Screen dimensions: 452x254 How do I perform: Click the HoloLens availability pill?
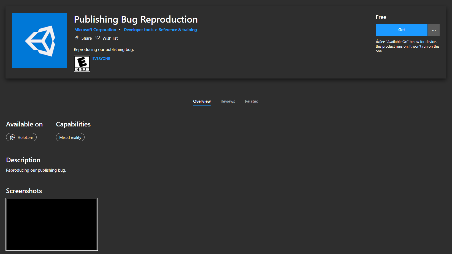(21, 137)
